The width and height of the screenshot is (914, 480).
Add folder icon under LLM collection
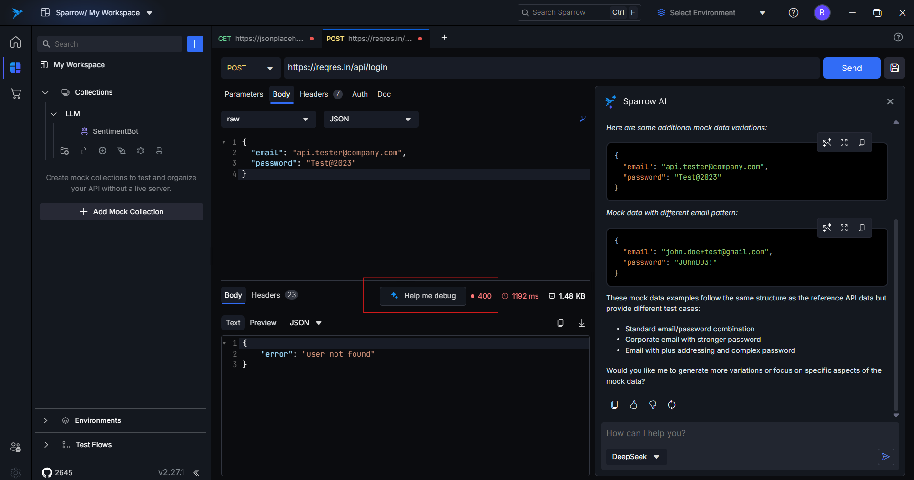[64, 150]
